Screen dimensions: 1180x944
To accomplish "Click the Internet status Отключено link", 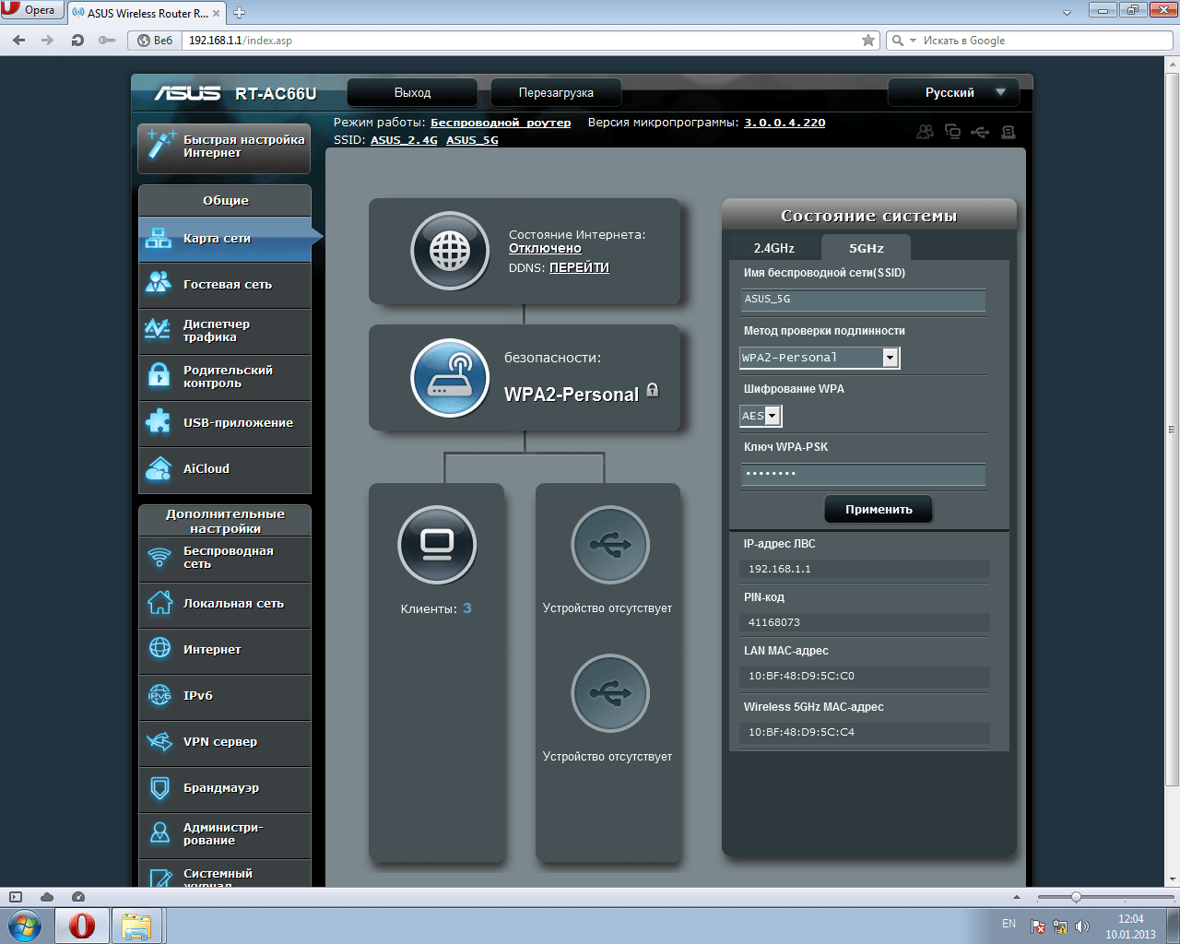I will 545,248.
